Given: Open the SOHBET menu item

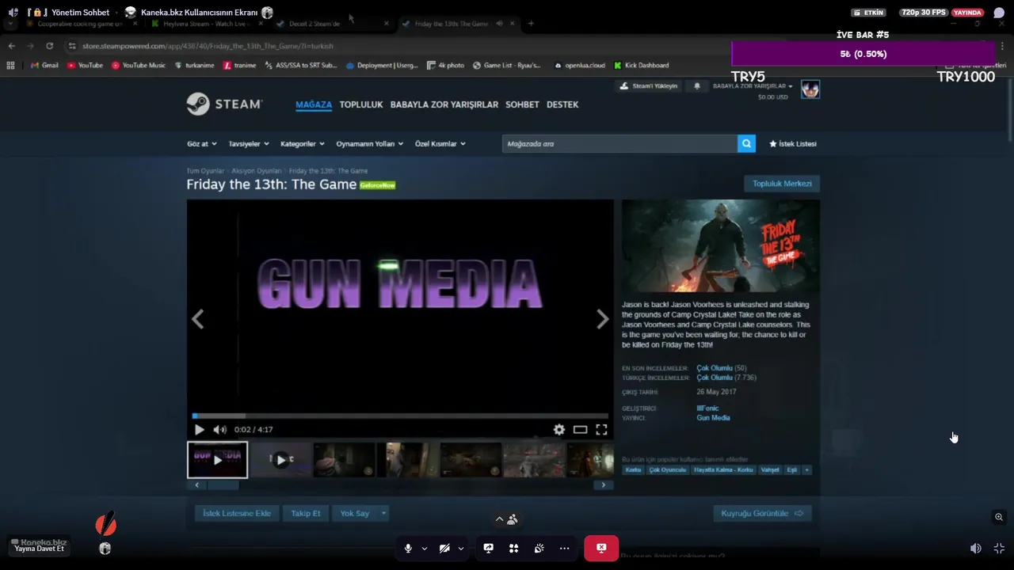Looking at the screenshot, I should pyautogui.click(x=522, y=104).
